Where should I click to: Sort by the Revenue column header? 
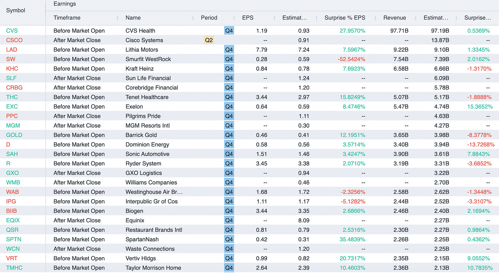click(395, 18)
